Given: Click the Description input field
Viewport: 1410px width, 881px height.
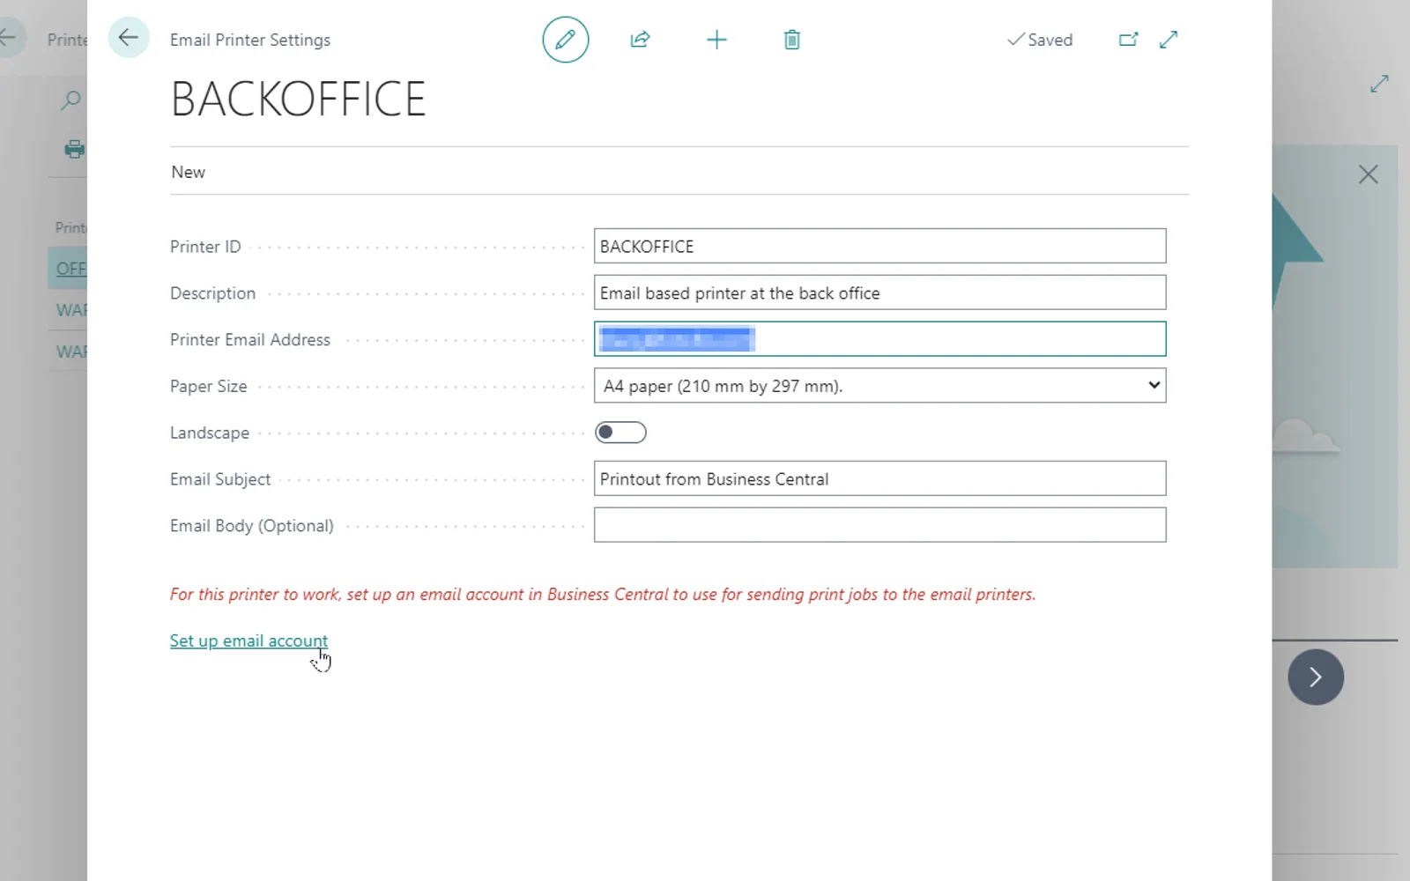Looking at the screenshot, I should (879, 292).
